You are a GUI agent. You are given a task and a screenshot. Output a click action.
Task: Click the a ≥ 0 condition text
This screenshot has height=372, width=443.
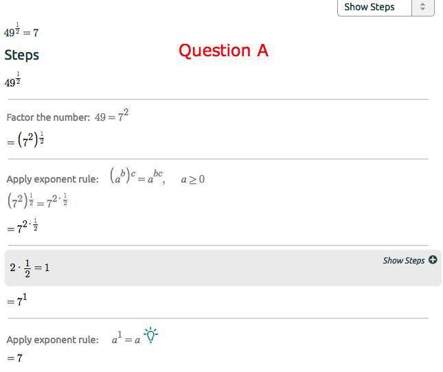pos(193,179)
